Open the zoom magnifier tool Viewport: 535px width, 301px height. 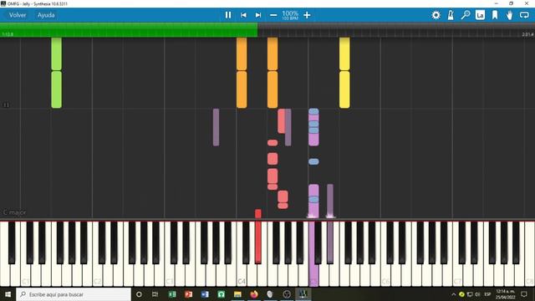(466, 15)
